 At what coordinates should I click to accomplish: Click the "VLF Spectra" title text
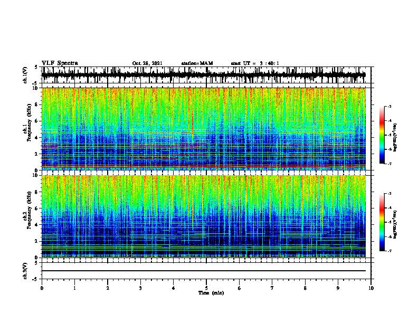click(x=60, y=63)
